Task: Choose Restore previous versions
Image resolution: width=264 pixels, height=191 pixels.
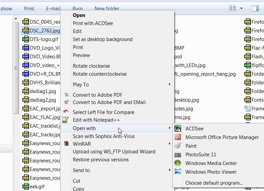Action: [101, 160]
